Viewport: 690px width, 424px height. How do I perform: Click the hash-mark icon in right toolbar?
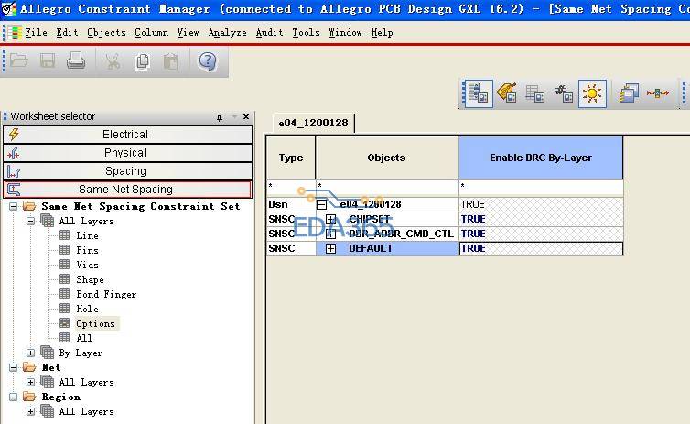[x=564, y=93]
